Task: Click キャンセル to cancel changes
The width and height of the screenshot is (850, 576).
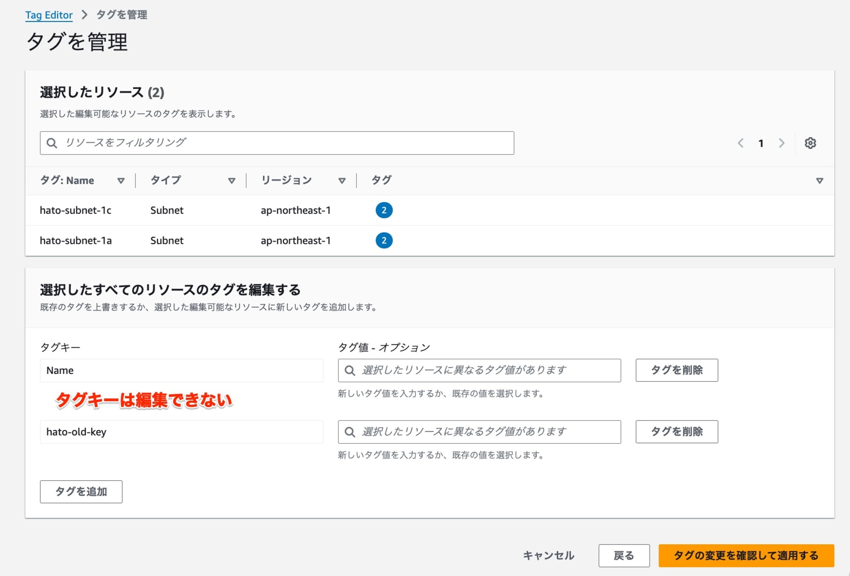Action: [548, 556]
